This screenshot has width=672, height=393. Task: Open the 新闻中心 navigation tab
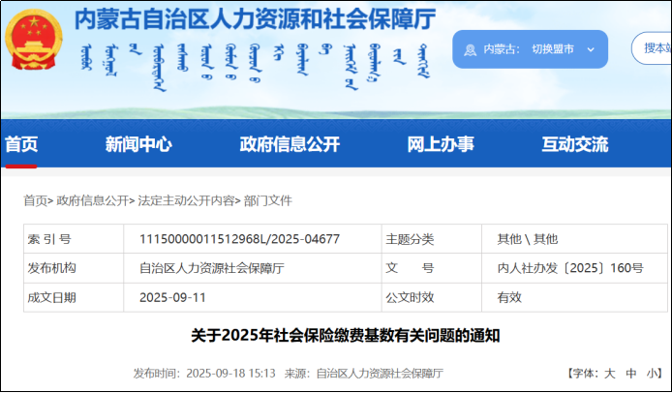(x=138, y=144)
